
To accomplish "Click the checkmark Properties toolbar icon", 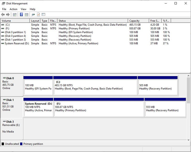I will tap(38, 15).
